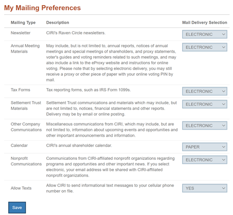Click the chevron arrow on Newsletter dropdown
Image resolution: width=233 pixels, height=215 pixels.
tap(223, 34)
